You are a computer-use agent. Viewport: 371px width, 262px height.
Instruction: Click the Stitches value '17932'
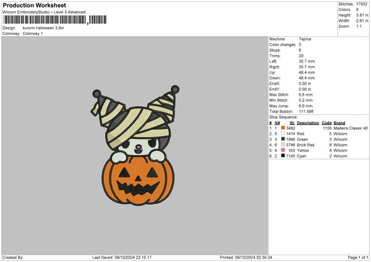click(x=362, y=4)
